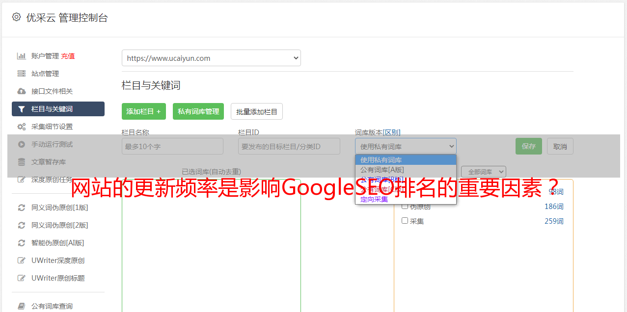Click the book icon beside 公有词库查询
The image size is (627, 312).
click(22, 306)
